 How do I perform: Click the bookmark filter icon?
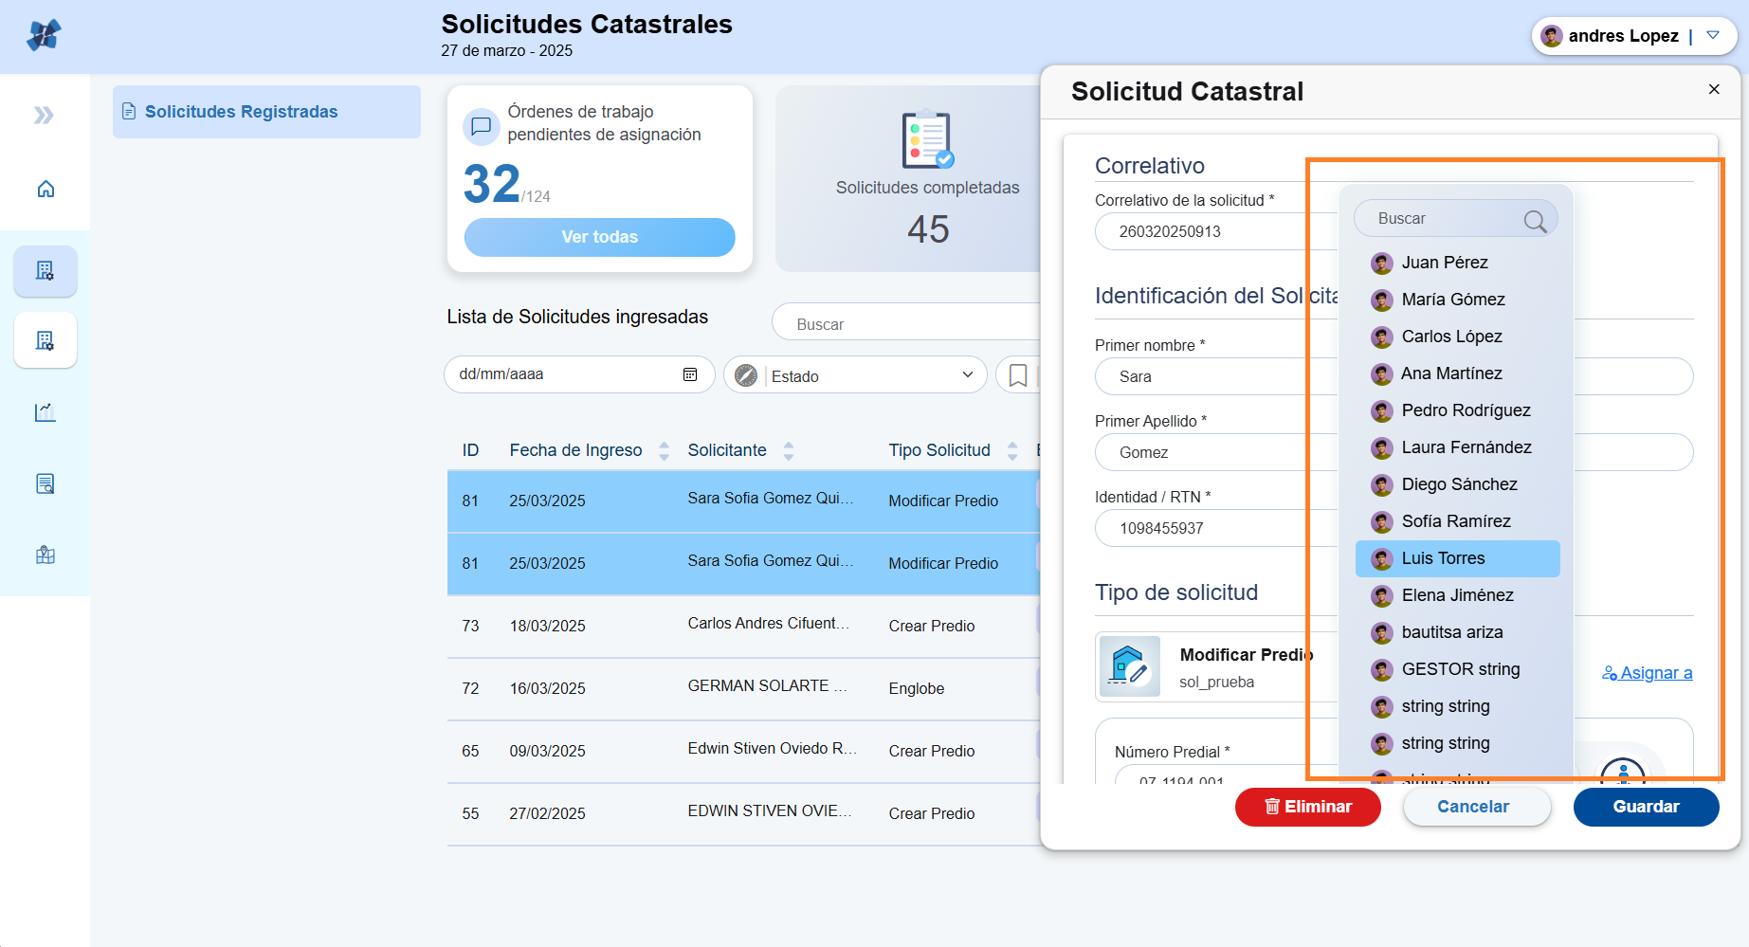[x=1017, y=375]
